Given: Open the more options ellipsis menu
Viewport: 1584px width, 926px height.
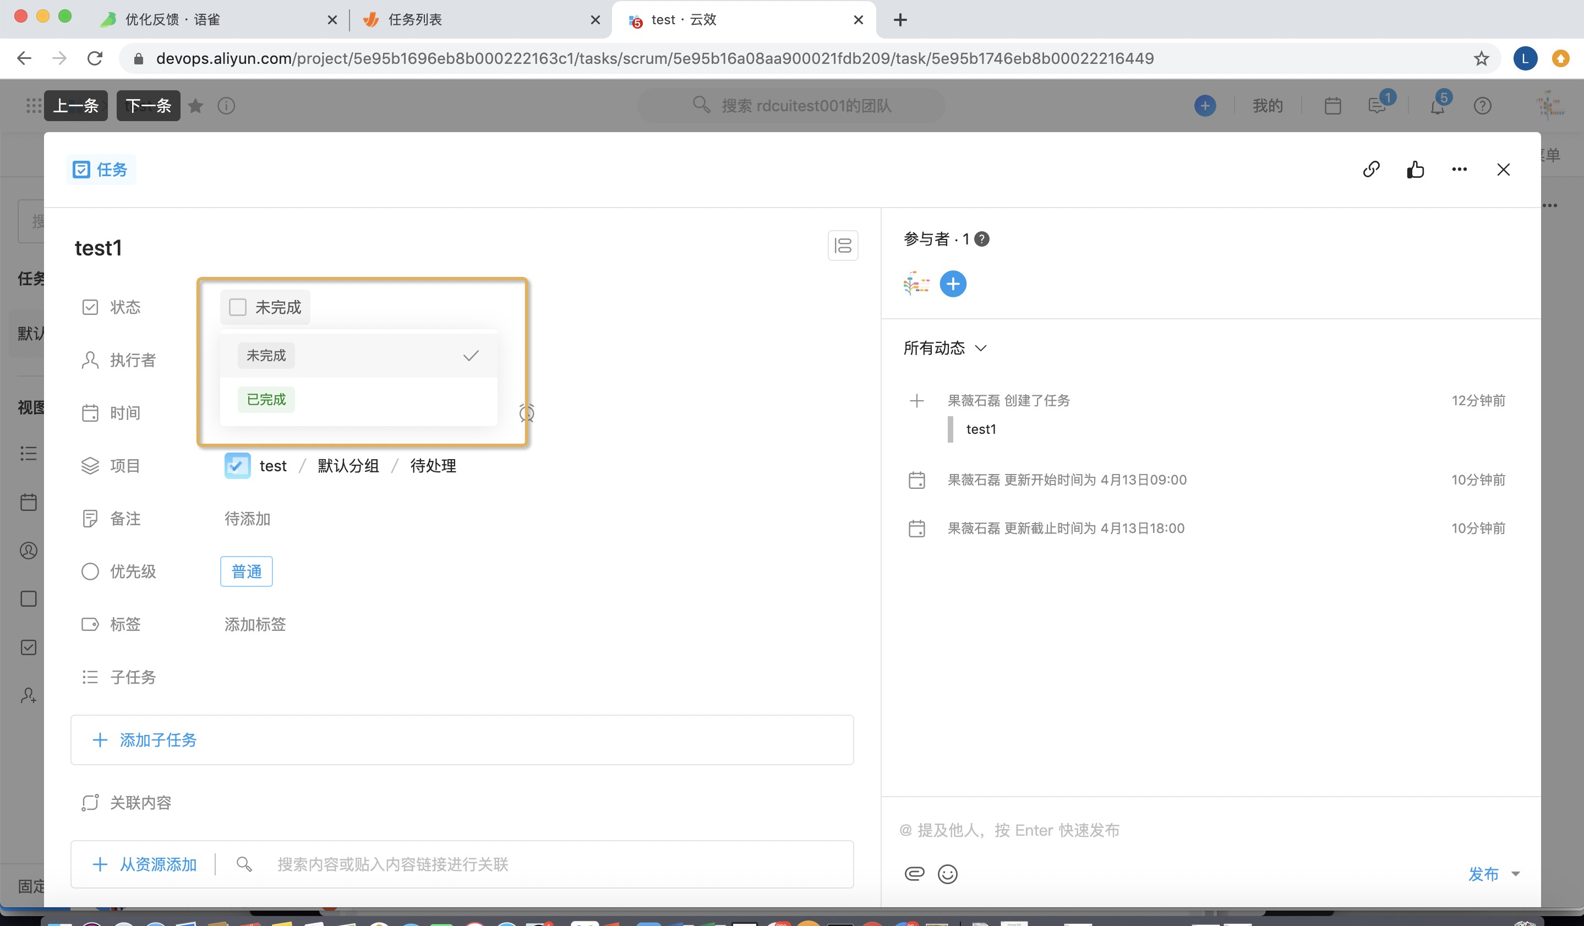Looking at the screenshot, I should pyautogui.click(x=1459, y=169).
